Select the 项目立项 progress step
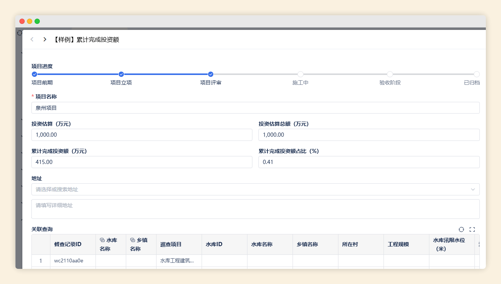Screen dimensions: 501x284 (x=121, y=74)
